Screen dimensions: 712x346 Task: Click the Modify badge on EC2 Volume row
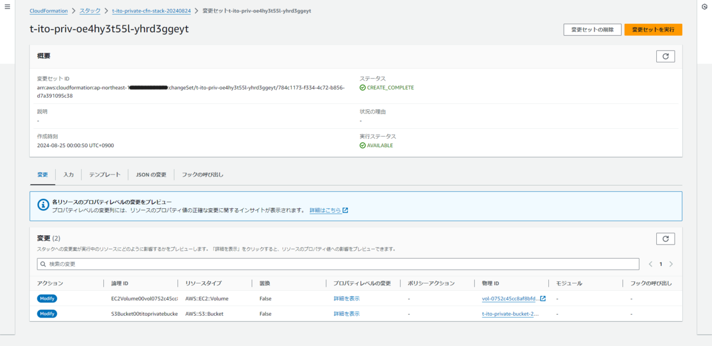click(x=47, y=299)
